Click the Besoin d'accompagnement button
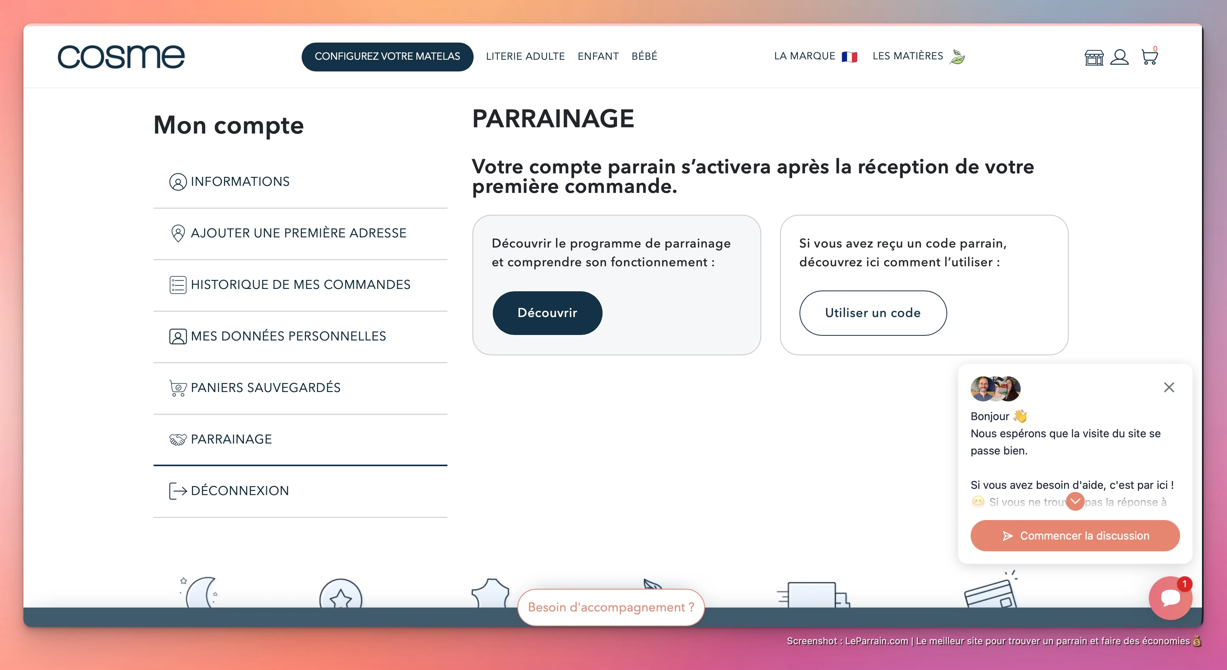Screen dimensions: 1227x670 (611, 607)
